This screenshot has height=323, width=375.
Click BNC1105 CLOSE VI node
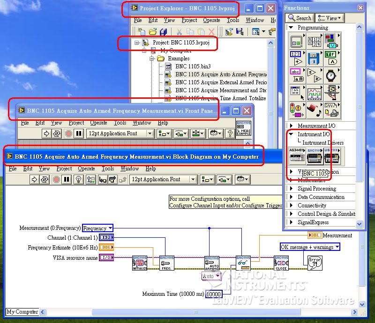coord(281,263)
